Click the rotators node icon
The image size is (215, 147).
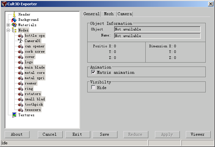coord(21,94)
